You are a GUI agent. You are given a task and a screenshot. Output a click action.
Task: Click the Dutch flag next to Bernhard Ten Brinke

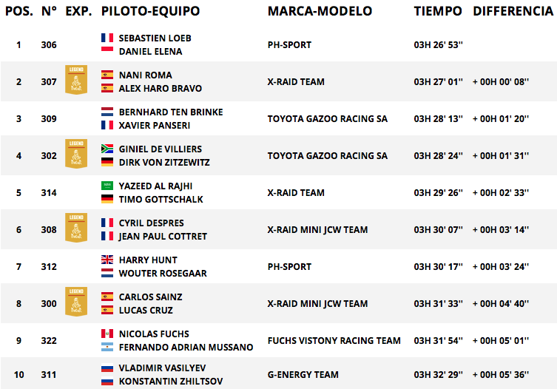(x=107, y=112)
